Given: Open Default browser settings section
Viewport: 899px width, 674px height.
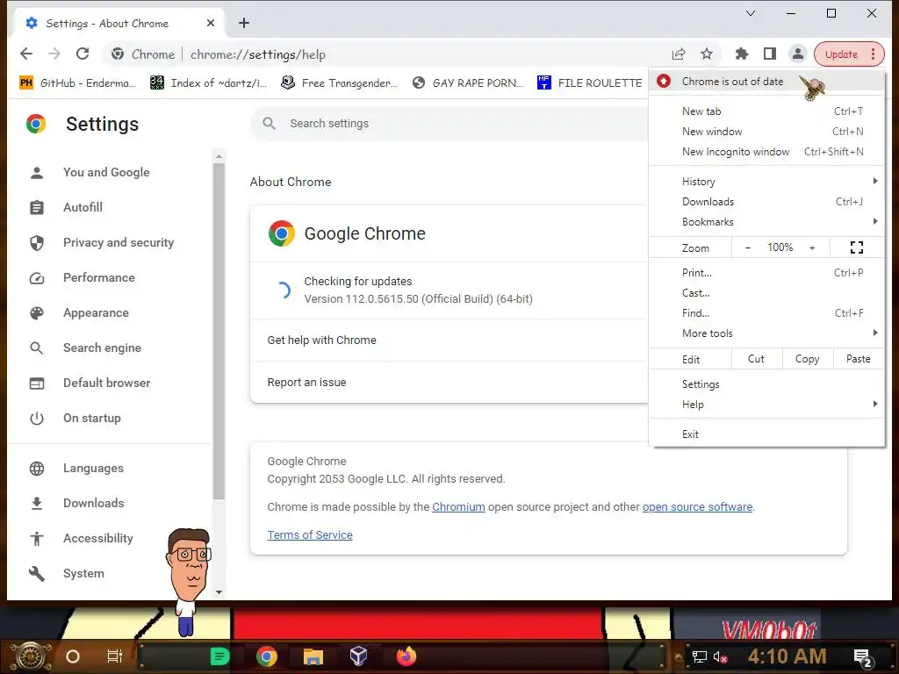Looking at the screenshot, I should pos(106,383).
